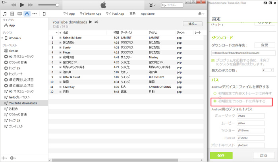This screenshot has width=278, height=162.
Task: Select the Movies film icon
Action: [x=12, y=13]
